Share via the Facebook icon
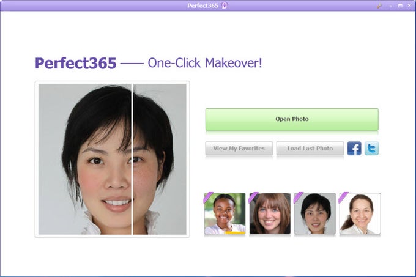Screen dimensions: 416x277 click(354, 148)
